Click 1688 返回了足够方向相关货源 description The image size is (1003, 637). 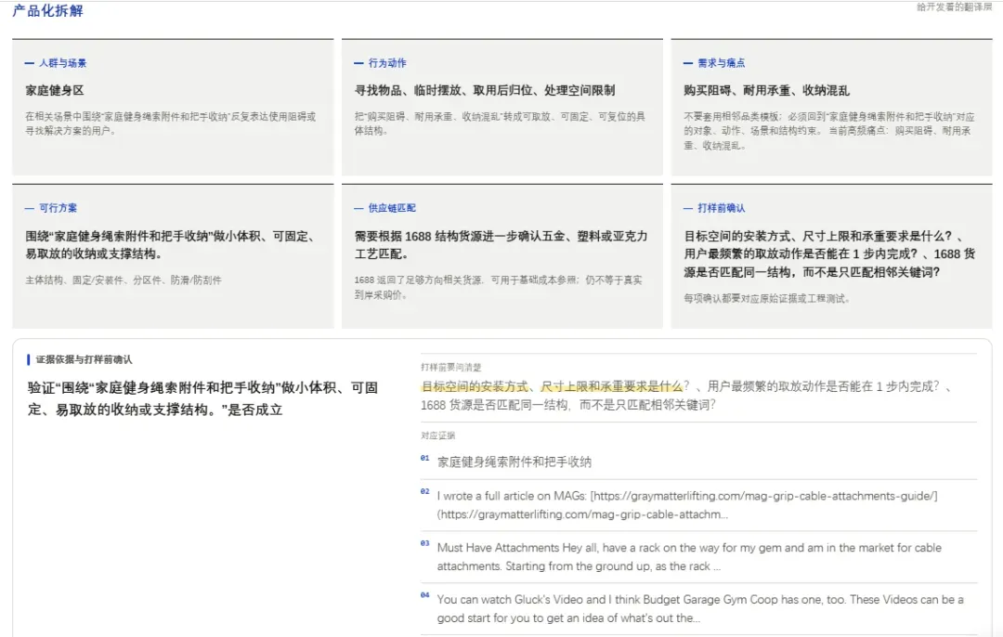(499, 287)
